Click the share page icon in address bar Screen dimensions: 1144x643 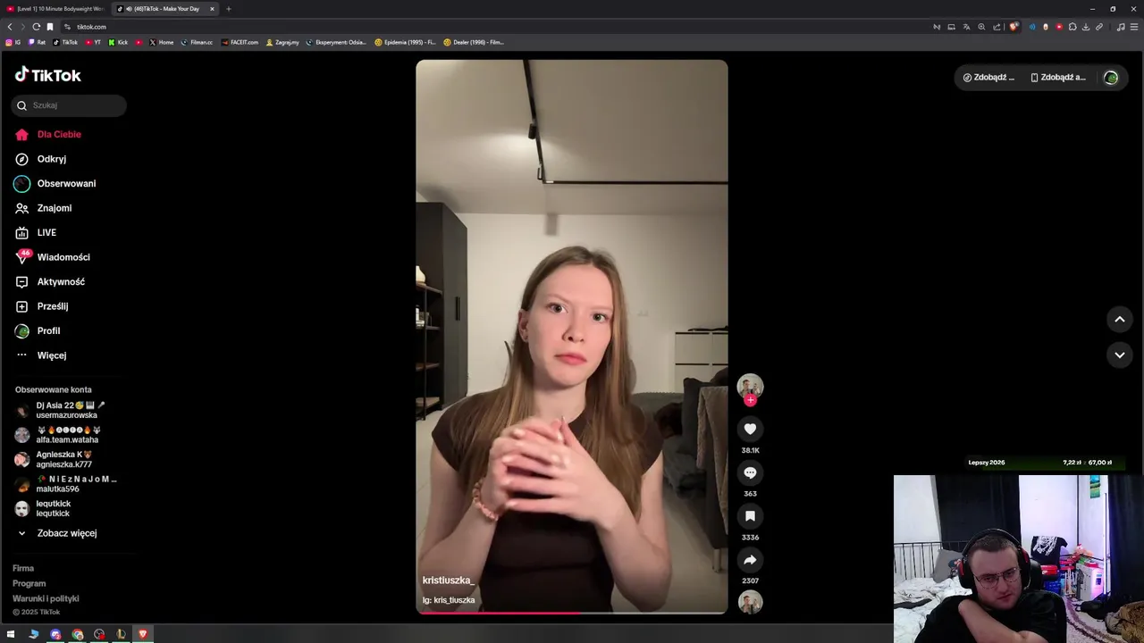(x=997, y=27)
